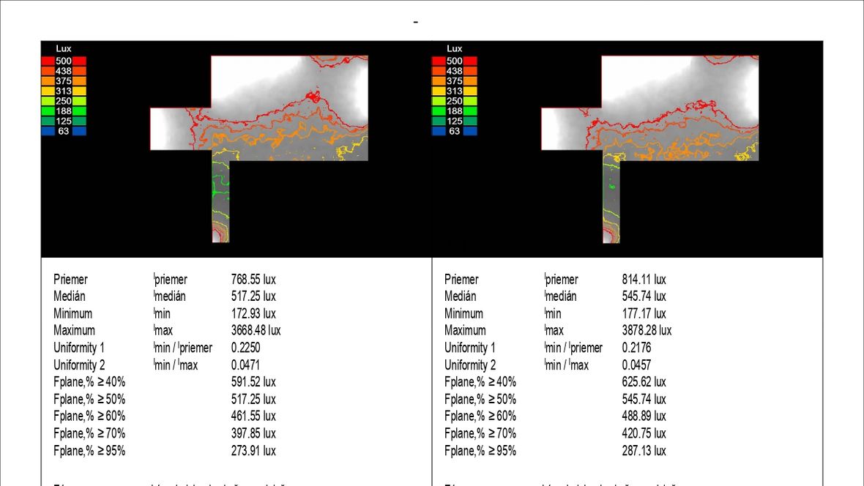Click the left Uniformity 1 value 0.2250
864x486 pixels.
point(246,348)
